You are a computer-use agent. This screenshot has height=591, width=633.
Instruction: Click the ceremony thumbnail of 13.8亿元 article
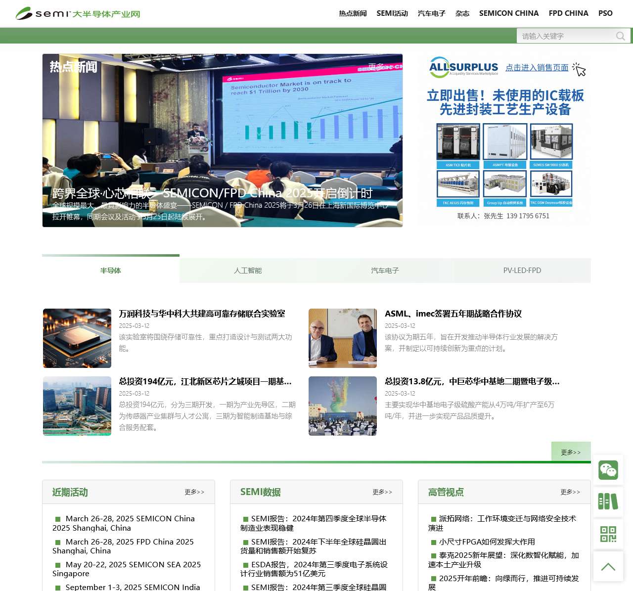click(343, 406)
